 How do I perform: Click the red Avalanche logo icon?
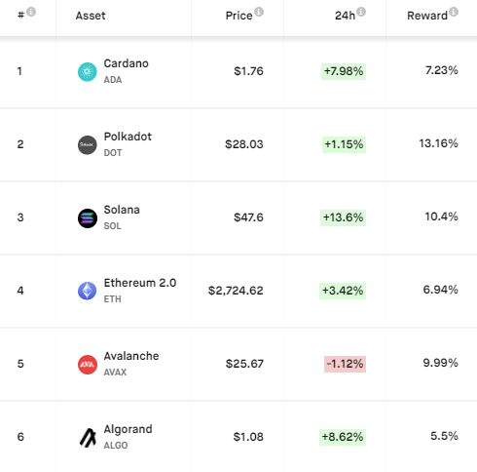[x=88, y=365]
